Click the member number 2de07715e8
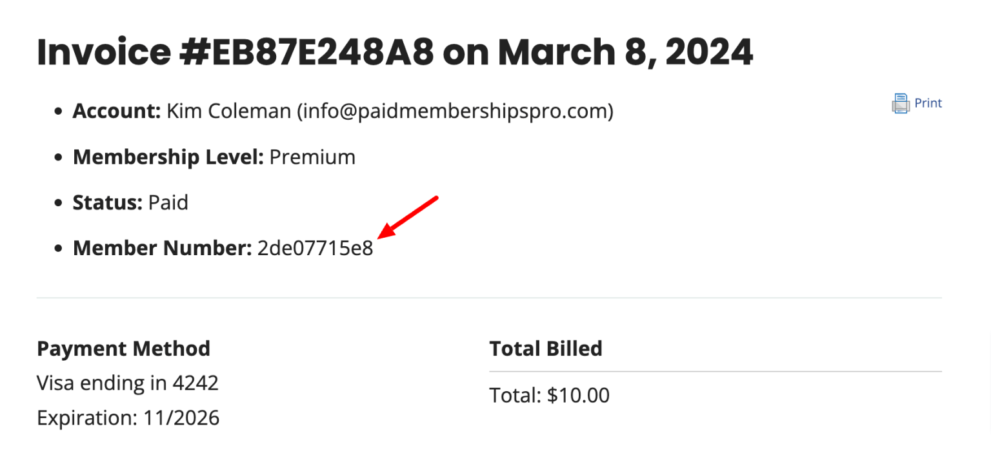This screenshot has height=462, width=991. click(315, 247)
